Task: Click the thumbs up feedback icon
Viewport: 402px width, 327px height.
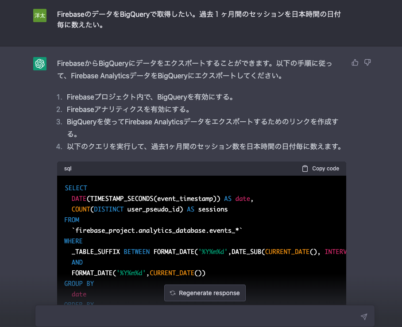Action: coord(355,62)
